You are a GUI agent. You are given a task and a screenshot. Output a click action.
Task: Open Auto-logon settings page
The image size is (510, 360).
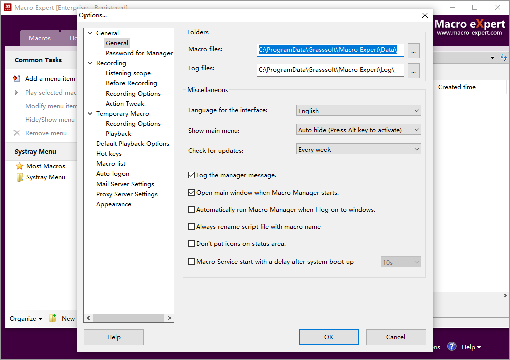(x=113, y=174)
